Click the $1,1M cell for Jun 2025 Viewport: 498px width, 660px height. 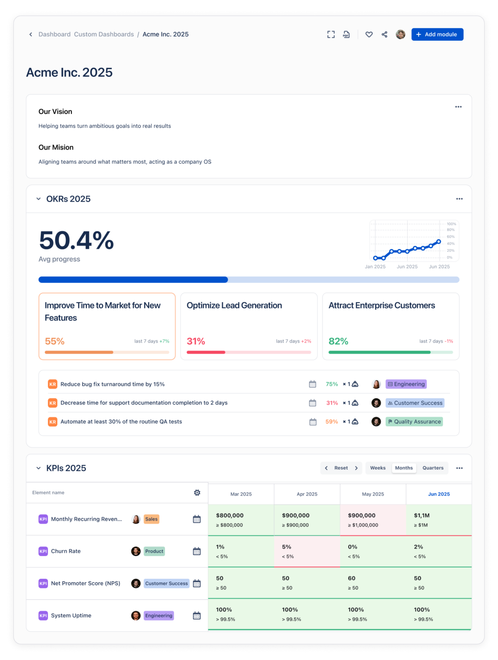439,520
